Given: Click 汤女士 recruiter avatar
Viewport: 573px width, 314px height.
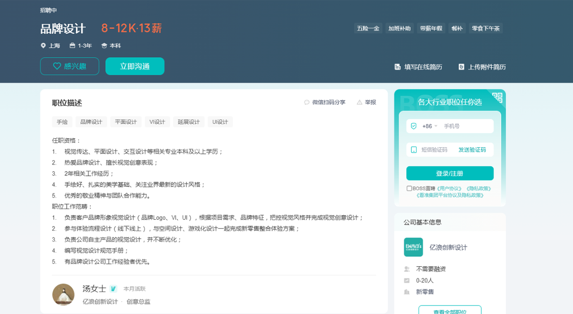Looking at the screenshot, I should (64, 295).
